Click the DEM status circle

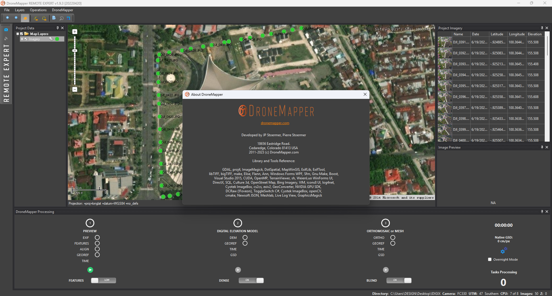[245, 238]
